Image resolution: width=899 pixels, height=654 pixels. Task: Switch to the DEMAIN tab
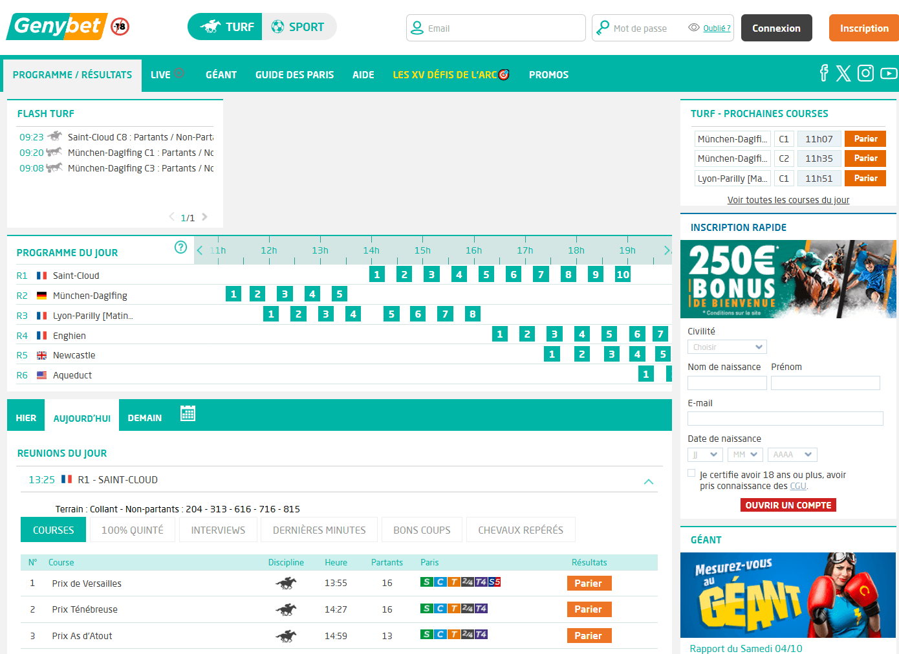(145, 418)
